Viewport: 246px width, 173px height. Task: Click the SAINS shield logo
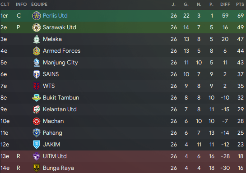pyautogui.click(x=37, y=74)
